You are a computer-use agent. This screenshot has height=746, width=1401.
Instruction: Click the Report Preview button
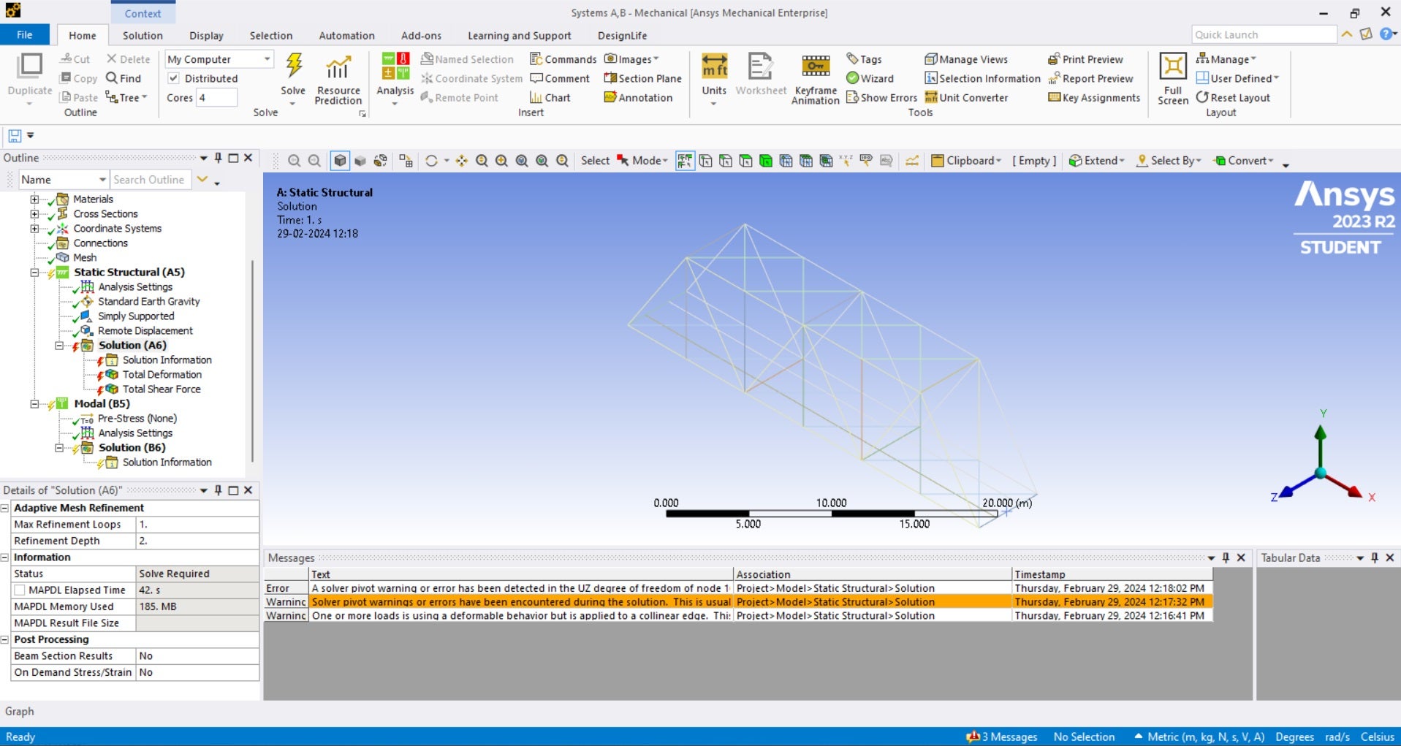pyautogui.click(x=1090, y=78)
